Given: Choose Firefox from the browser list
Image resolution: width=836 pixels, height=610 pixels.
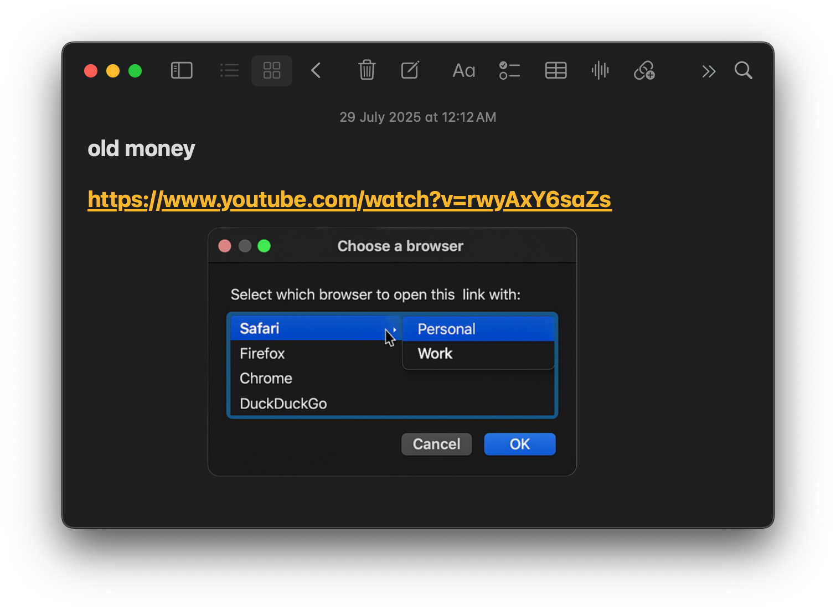Looking at the screenshot, I should [262, 354].
